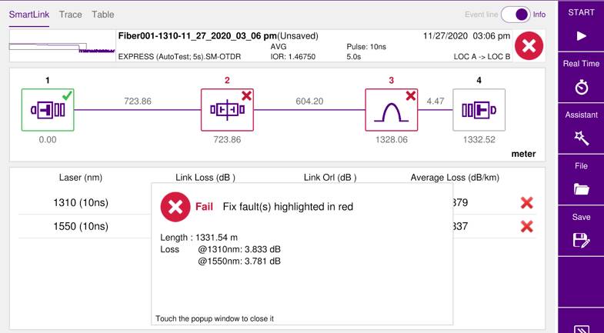Select the SmartLink tab
This screenshot has height=333, width=604.
[28, 15]
